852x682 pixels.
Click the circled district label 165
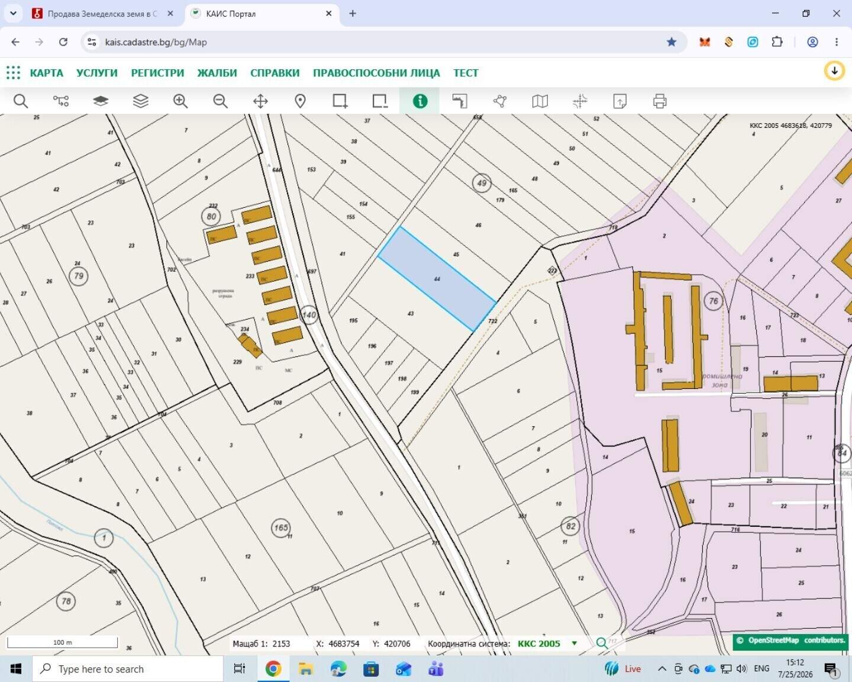click(x=281, y=527)
